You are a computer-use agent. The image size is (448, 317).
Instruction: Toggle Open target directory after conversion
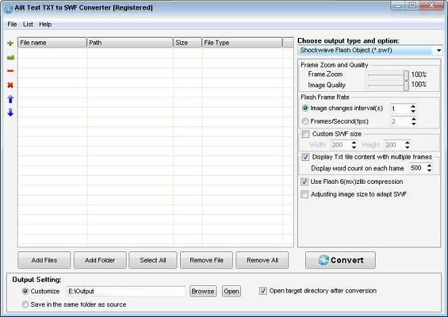[263, 291]
